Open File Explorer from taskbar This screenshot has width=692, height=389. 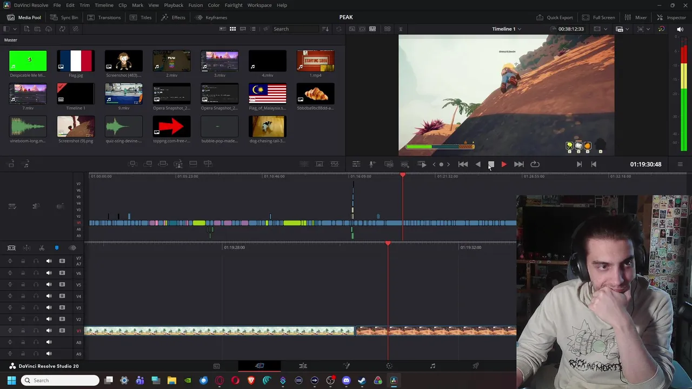coord(171,380)
